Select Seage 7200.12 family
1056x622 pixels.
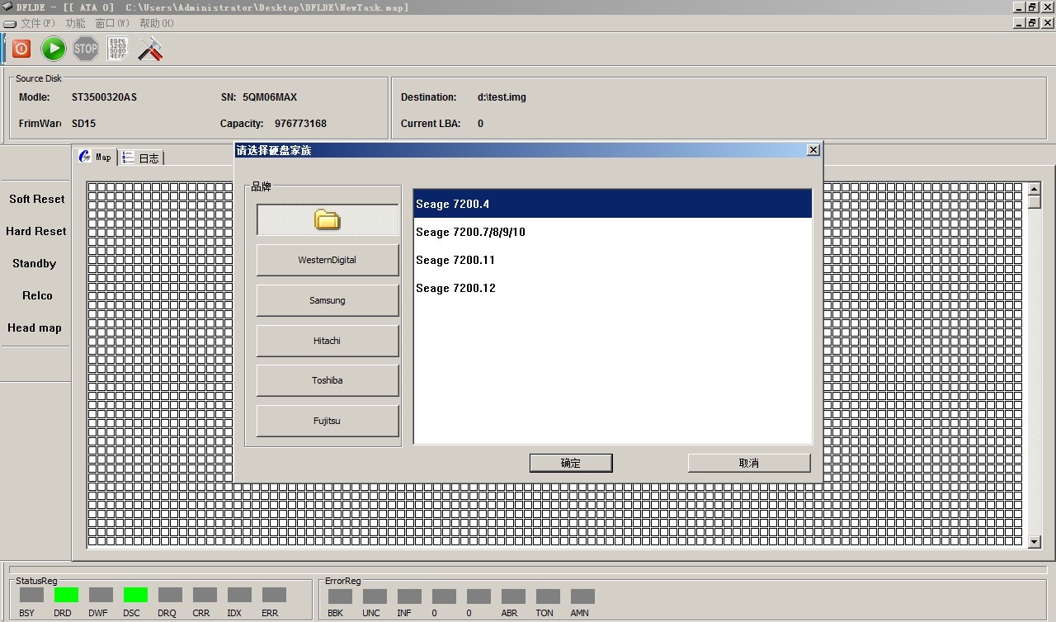(613, 288)
